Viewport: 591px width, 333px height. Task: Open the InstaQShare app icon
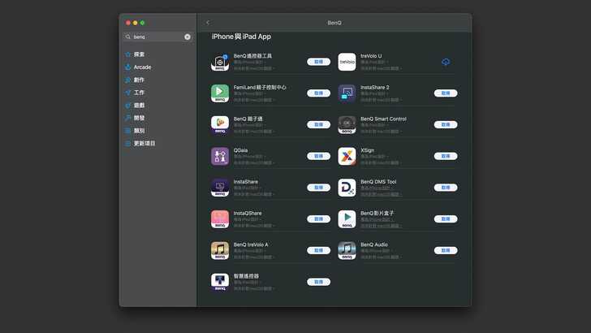click(220, 218)
